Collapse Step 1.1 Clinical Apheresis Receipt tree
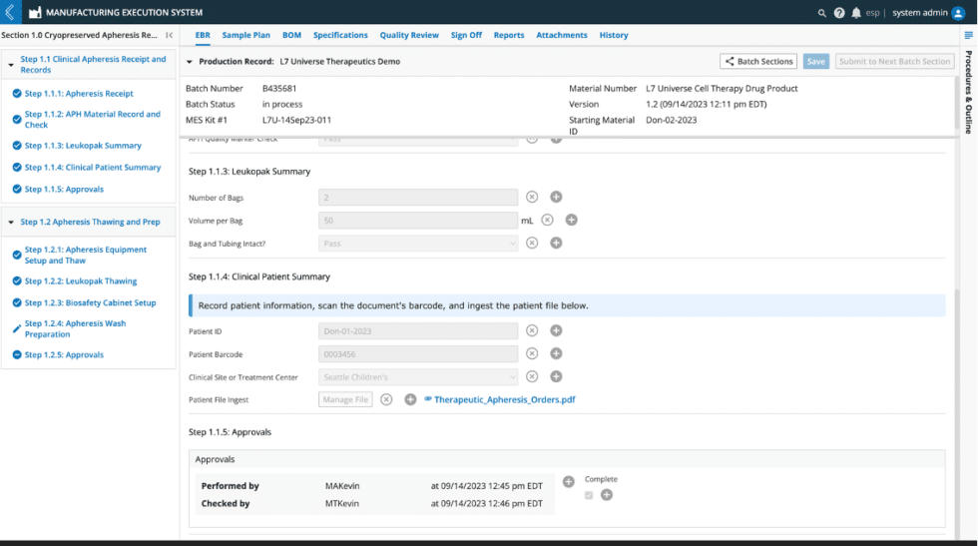Screen dimensions: 978x546 coord(11,64)
